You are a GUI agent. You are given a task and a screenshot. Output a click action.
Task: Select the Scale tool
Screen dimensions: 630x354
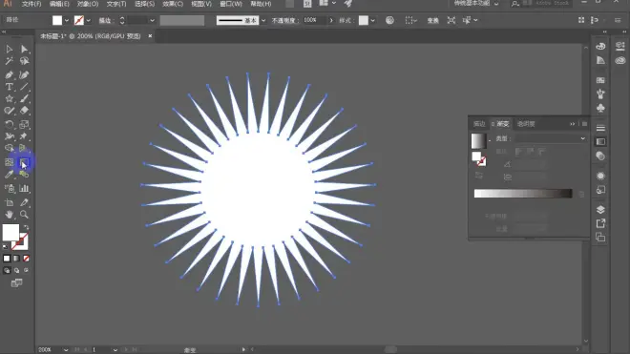(x=24, y=125)
